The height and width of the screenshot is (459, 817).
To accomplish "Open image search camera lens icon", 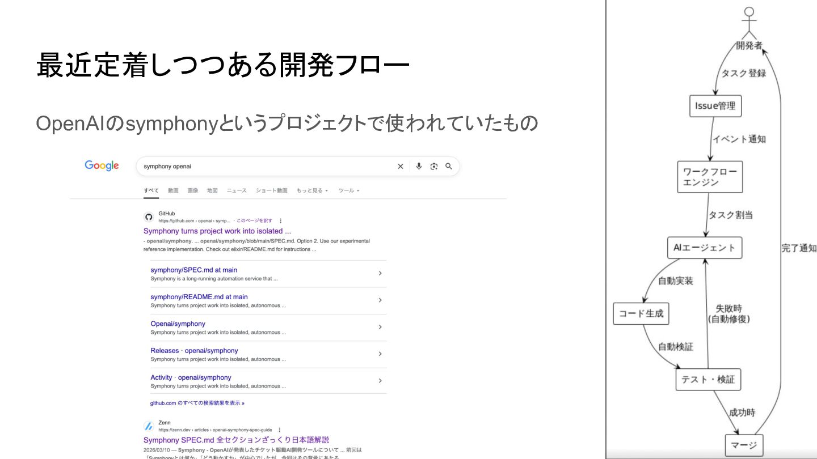I will click(434, 166).
